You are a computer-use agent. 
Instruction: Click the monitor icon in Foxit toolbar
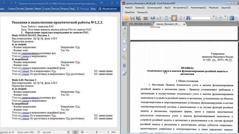tap(153, 18)
